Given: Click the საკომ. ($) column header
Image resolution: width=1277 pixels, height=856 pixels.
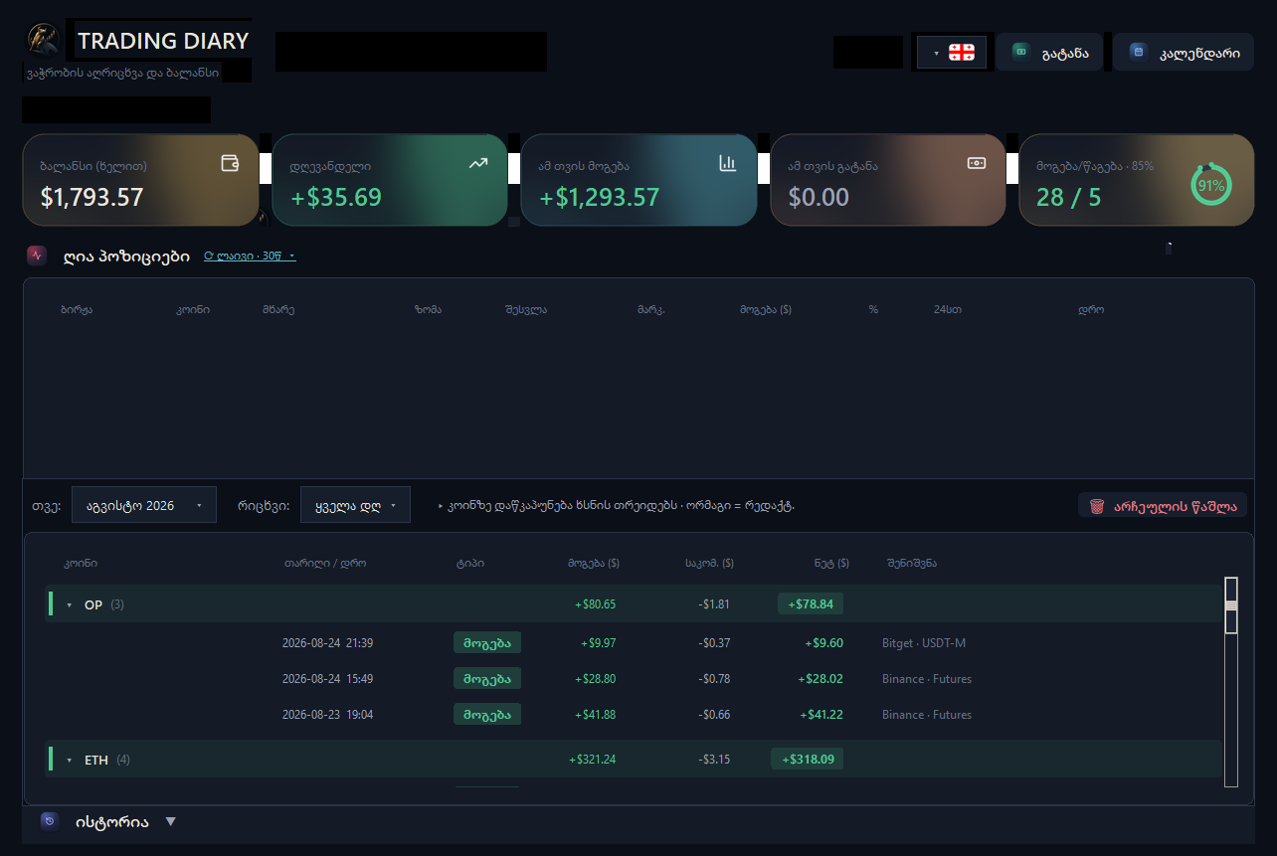Looking at the screenshot, I should tap(709, 563).
